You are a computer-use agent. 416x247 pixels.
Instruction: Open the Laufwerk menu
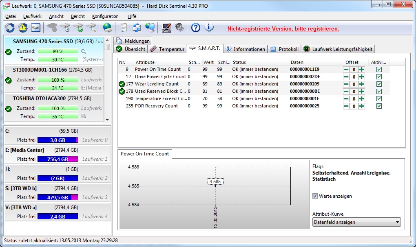click(32, 16)
